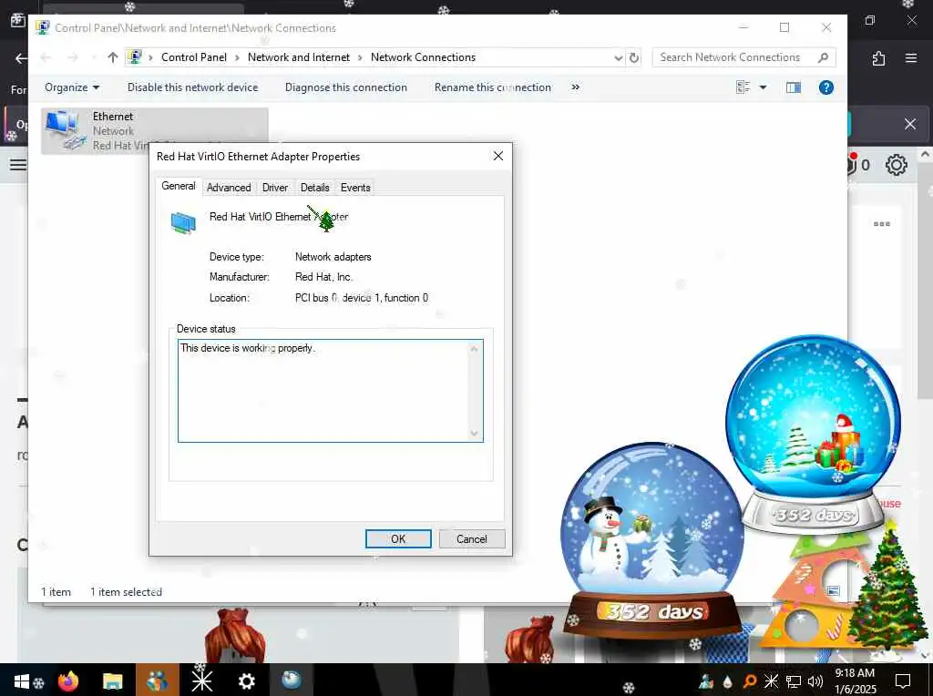Go up one folder level arrow

(112, 57)
